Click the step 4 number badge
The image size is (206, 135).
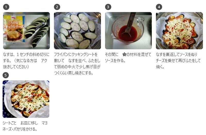(159, 7)
